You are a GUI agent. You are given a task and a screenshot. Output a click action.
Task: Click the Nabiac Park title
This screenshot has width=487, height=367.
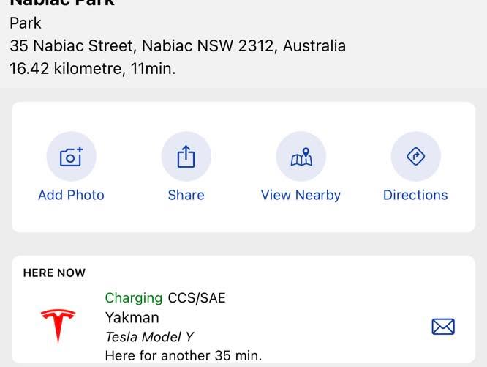coord(62,3)
